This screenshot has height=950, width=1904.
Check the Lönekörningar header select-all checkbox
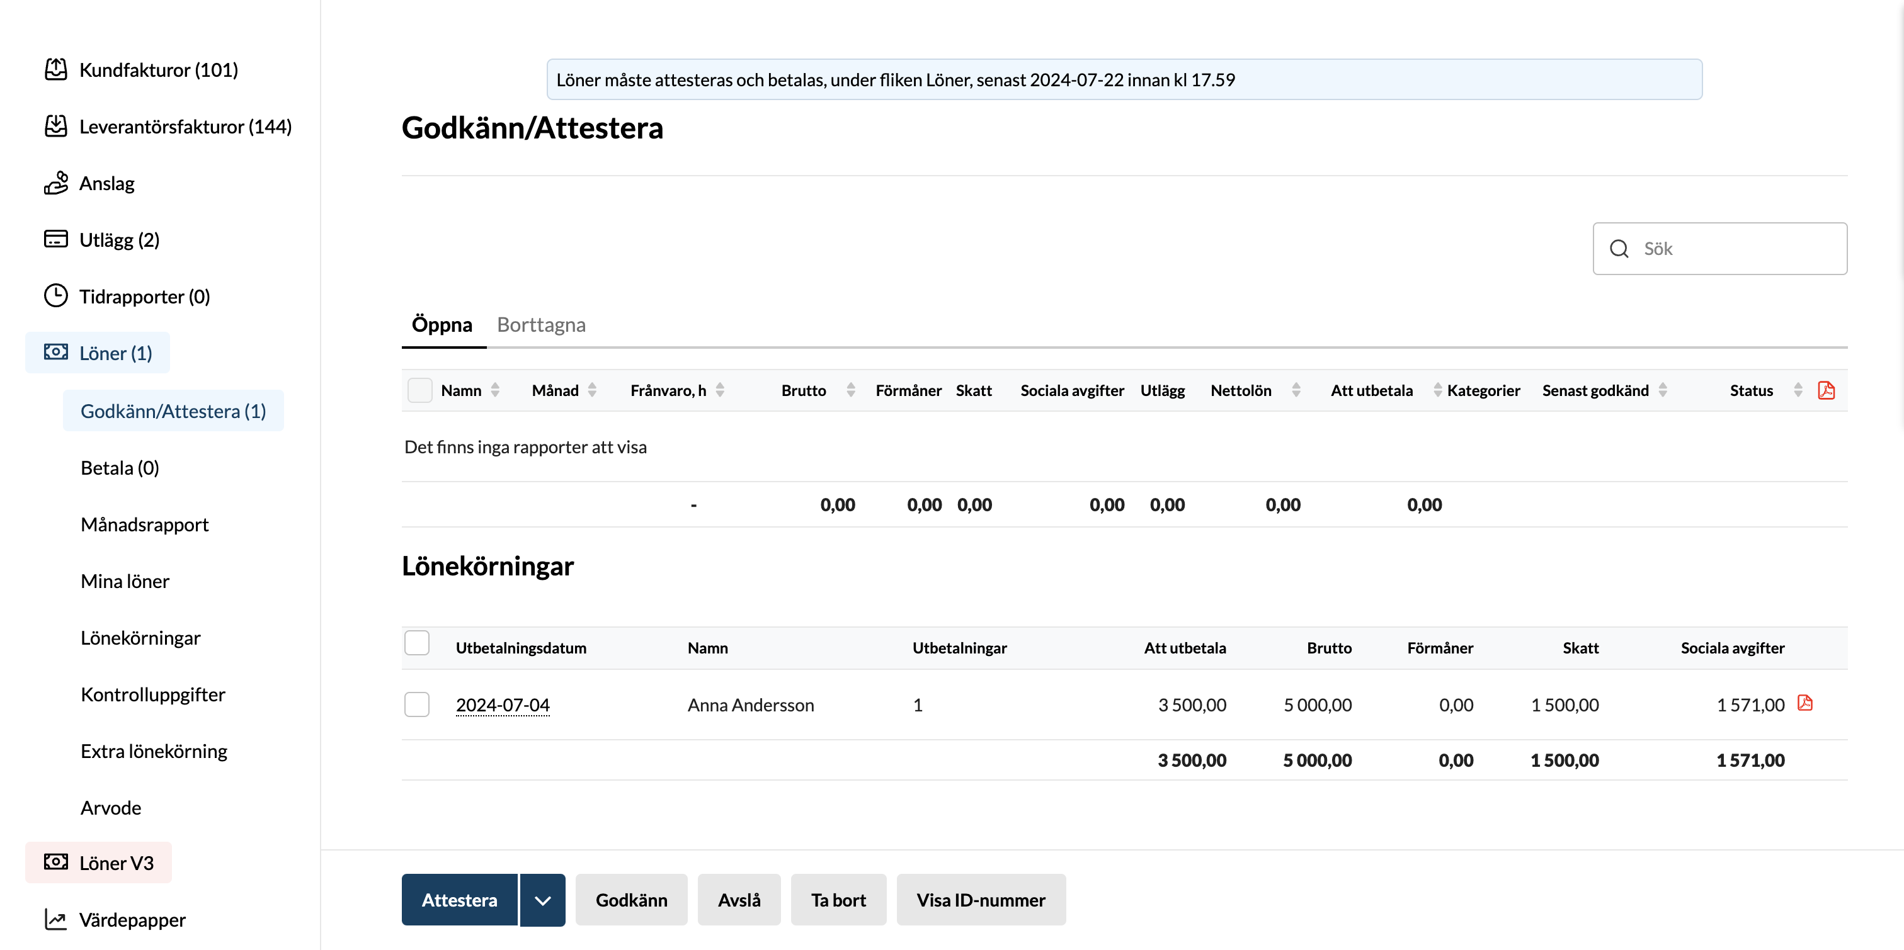417,643
